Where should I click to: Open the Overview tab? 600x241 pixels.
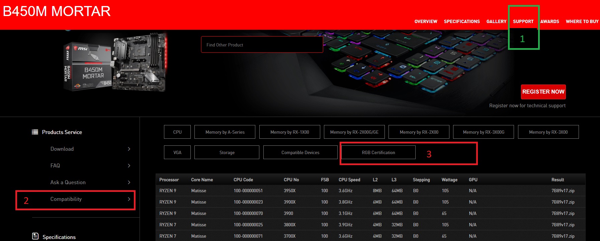426,21
